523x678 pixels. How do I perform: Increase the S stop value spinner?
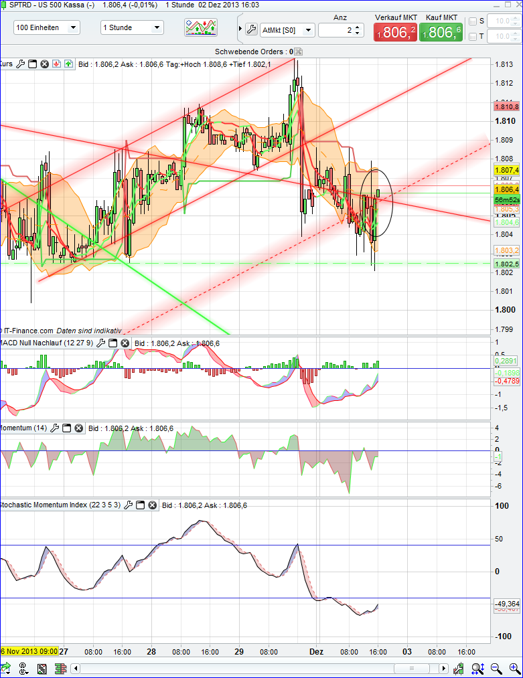click(x=515, y=18)
